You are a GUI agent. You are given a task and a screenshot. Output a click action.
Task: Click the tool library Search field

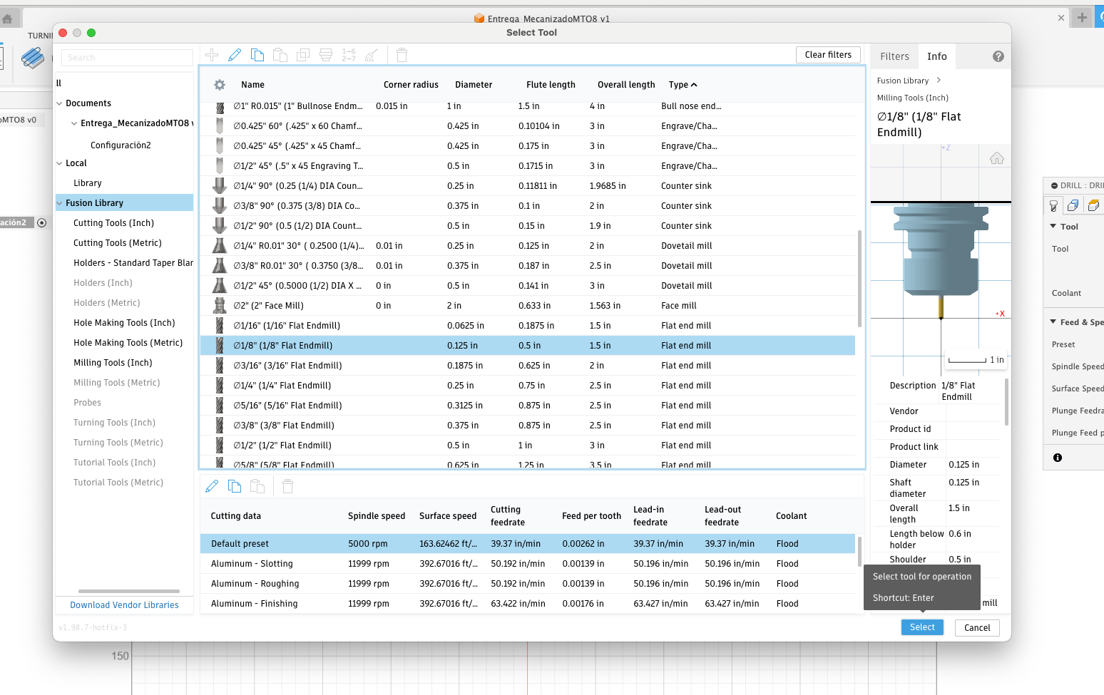tap(127, 58)
